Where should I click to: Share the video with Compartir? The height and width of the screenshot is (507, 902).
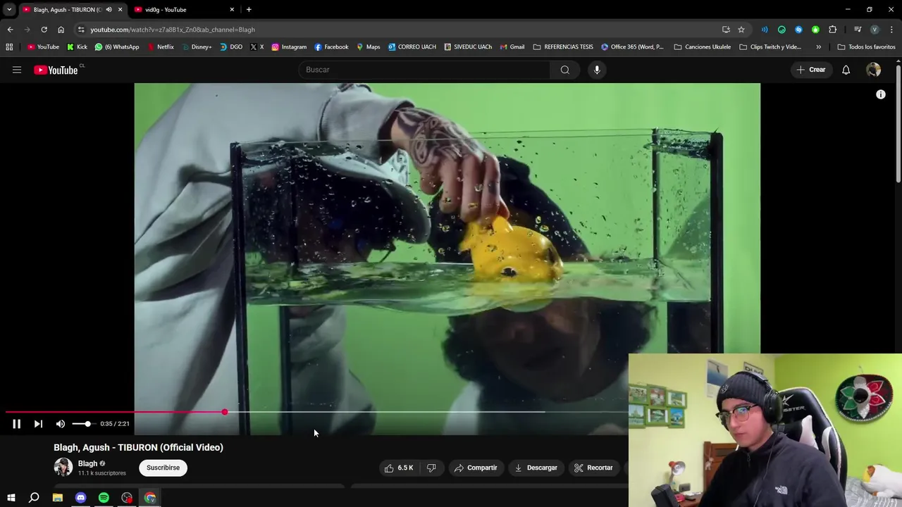tap(476, 468)
